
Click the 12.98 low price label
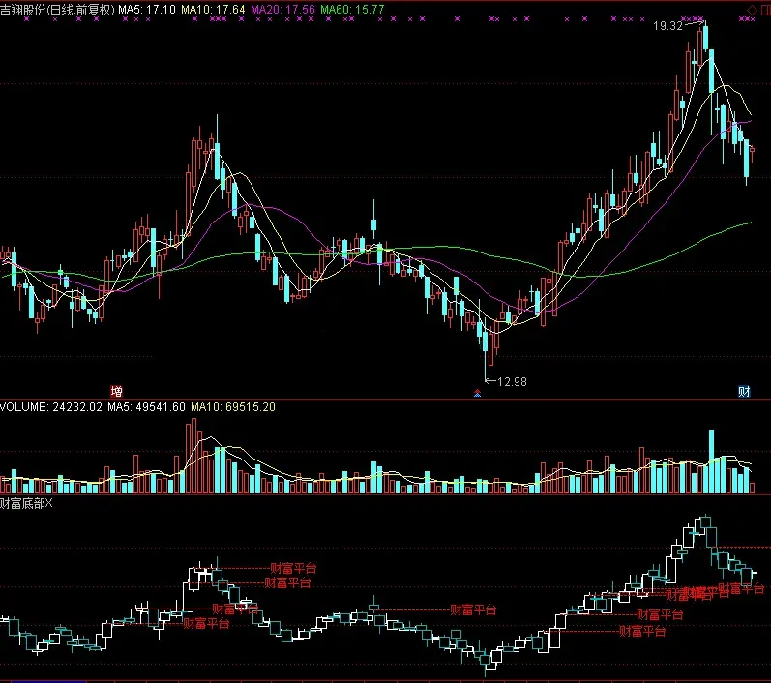(x=512, y=381)
